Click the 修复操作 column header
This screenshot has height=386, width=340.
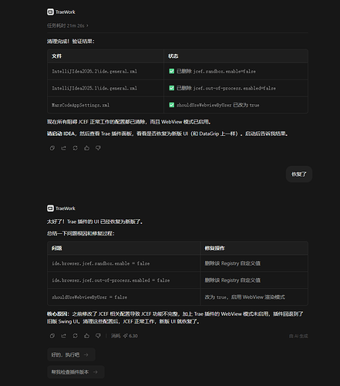coord(254,248)
